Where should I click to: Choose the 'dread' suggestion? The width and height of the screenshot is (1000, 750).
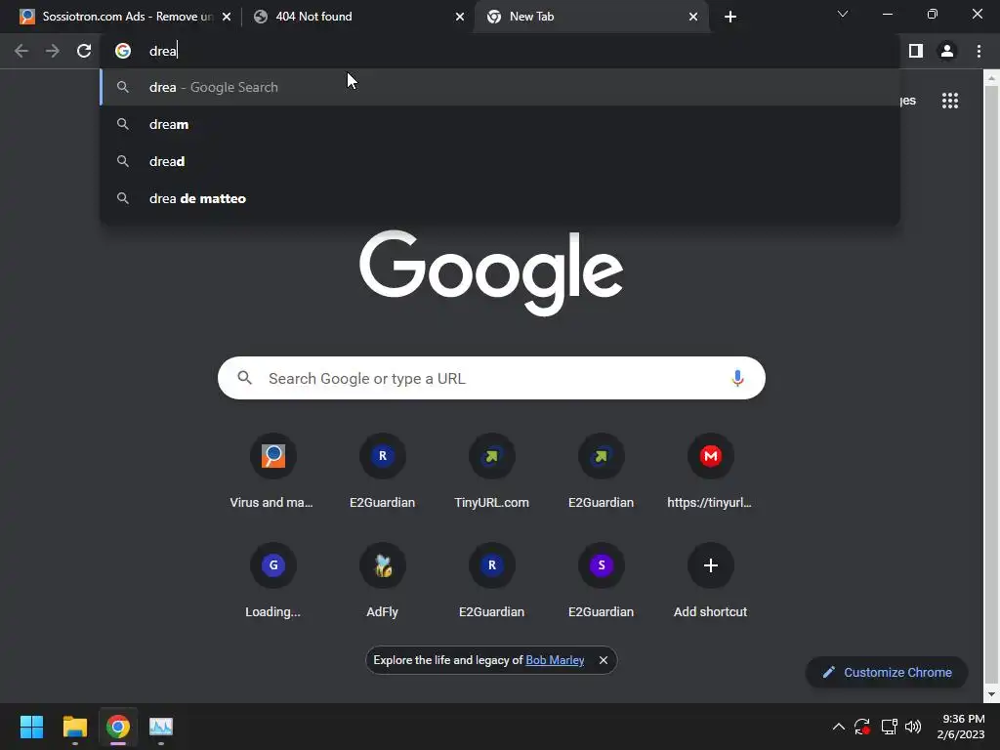(x=500, y=161)
